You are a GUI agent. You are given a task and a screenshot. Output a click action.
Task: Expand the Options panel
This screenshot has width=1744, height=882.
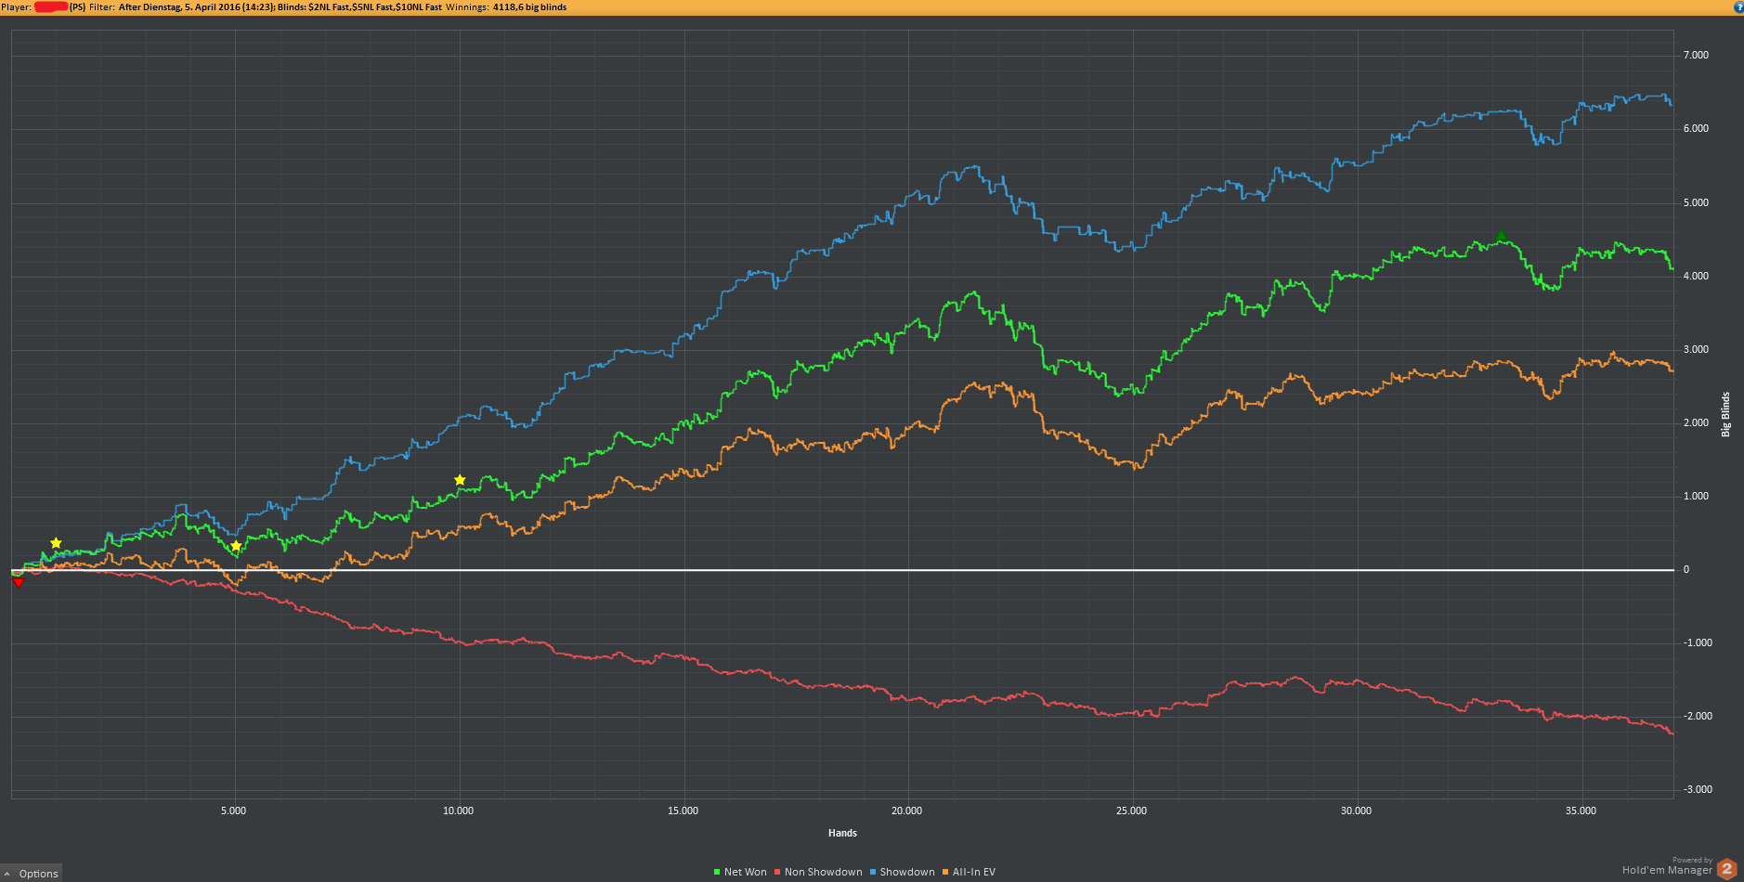(31, 874)
